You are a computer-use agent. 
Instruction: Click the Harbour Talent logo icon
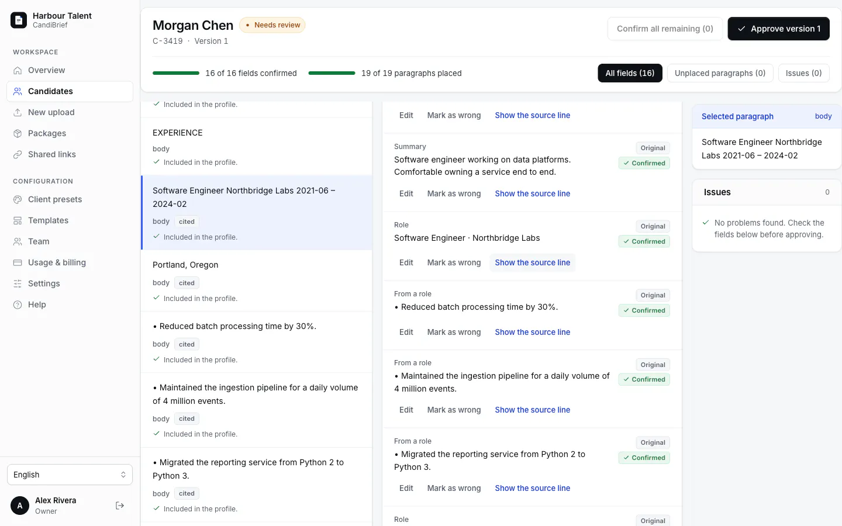(x=19, y=20)
